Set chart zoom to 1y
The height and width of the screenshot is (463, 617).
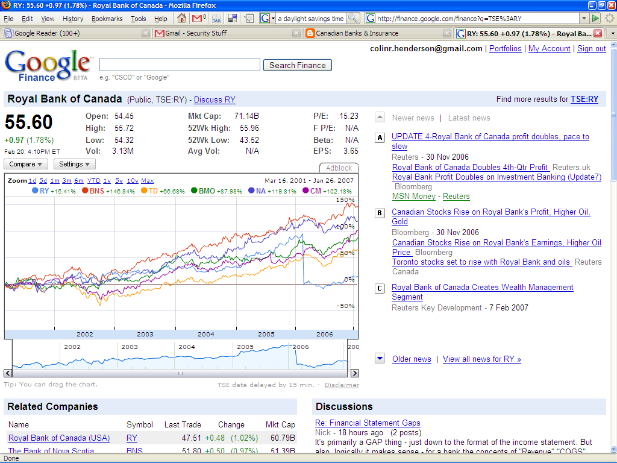click(107, 181)
